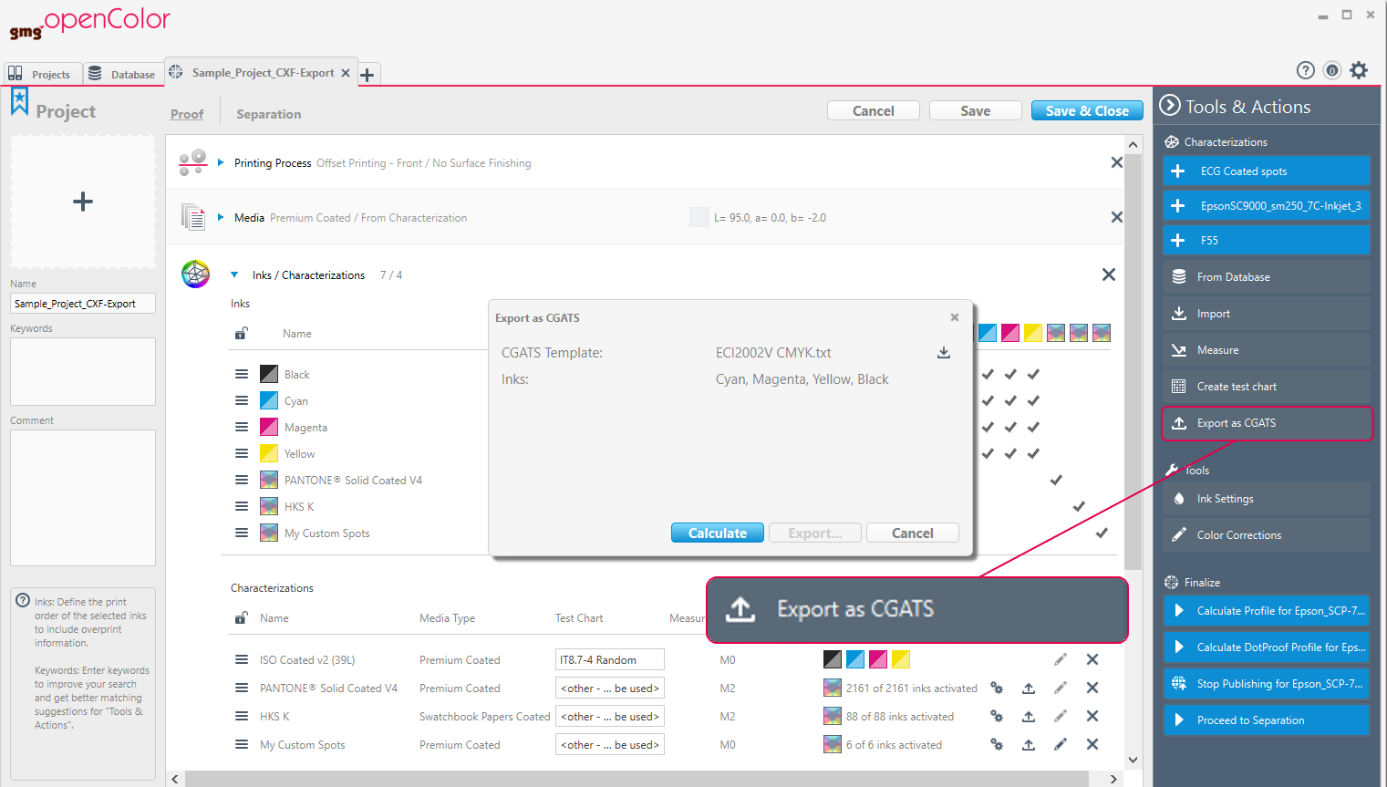Image resolution: width=1387 pixels, height=787 pixels.
Task: Click the project Name input field
Action: pos(83,304)
